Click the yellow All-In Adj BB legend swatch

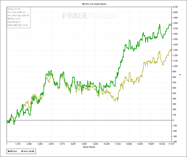point(22,151)
